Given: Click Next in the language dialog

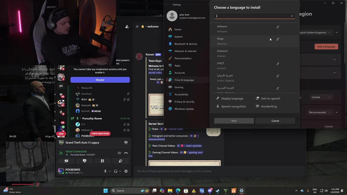Looking at the screenshot, I should [234, 121].
